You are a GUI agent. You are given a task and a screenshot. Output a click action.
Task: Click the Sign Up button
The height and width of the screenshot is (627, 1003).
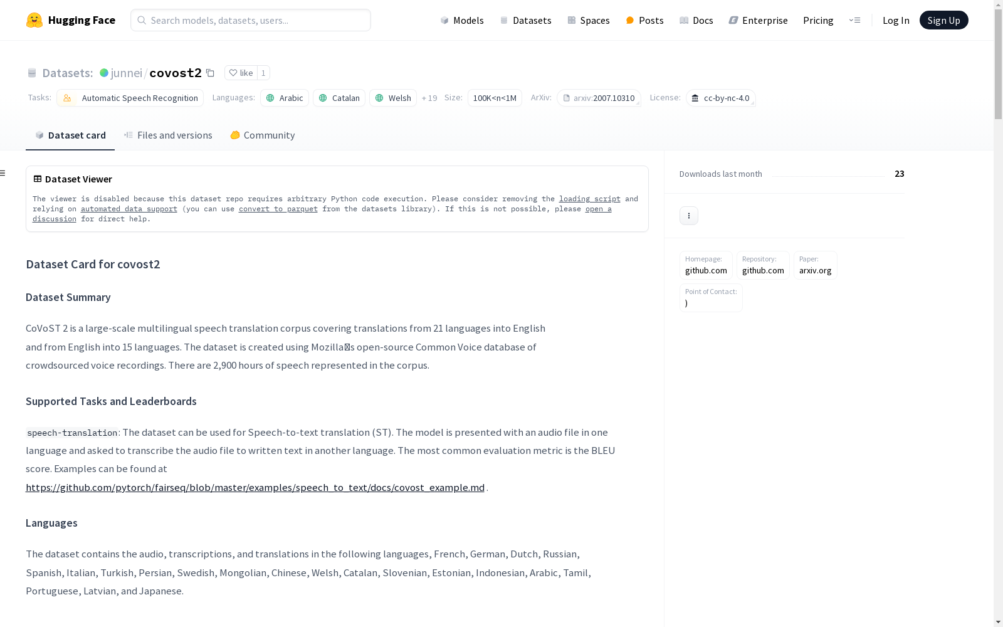coord(943,20)
